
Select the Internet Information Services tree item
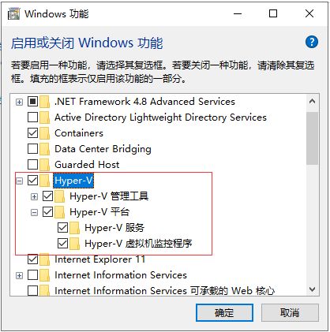[121, 275]
